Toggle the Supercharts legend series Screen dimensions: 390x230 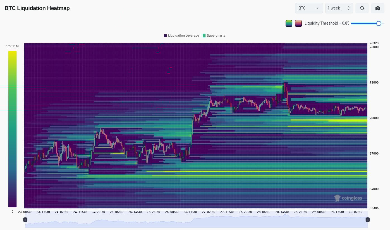214,35
